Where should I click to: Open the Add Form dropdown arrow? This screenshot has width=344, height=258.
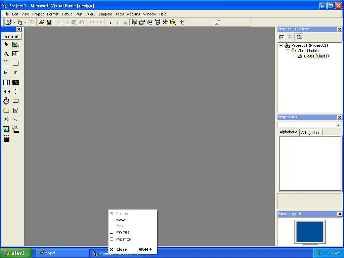click(26, 22)
